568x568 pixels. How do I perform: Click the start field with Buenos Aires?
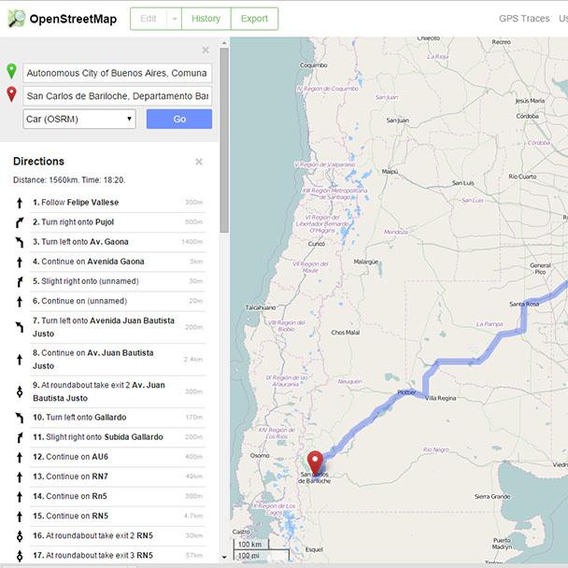[118, 73]
